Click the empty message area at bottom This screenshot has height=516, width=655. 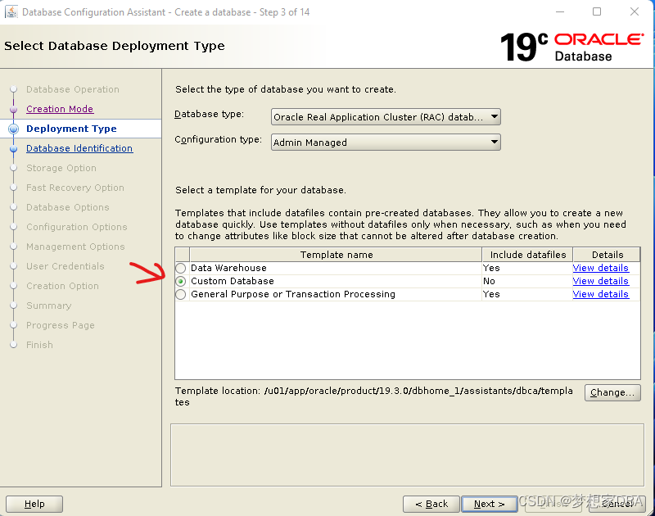click(x=407, y=455)
